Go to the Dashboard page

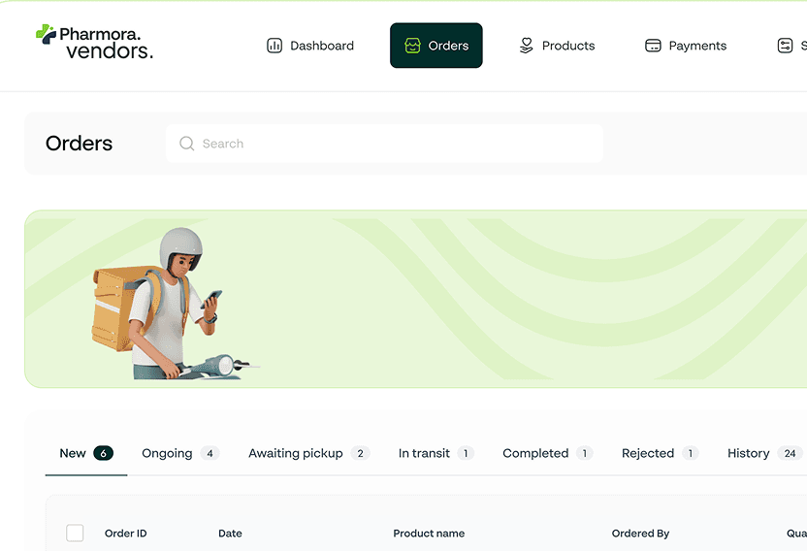321,46
